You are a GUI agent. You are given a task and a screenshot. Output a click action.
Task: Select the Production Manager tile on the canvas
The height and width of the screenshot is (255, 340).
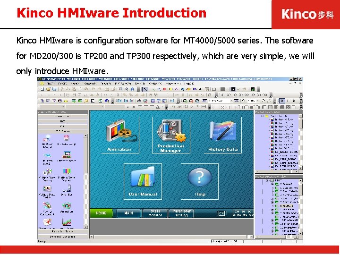coord(171,136)
